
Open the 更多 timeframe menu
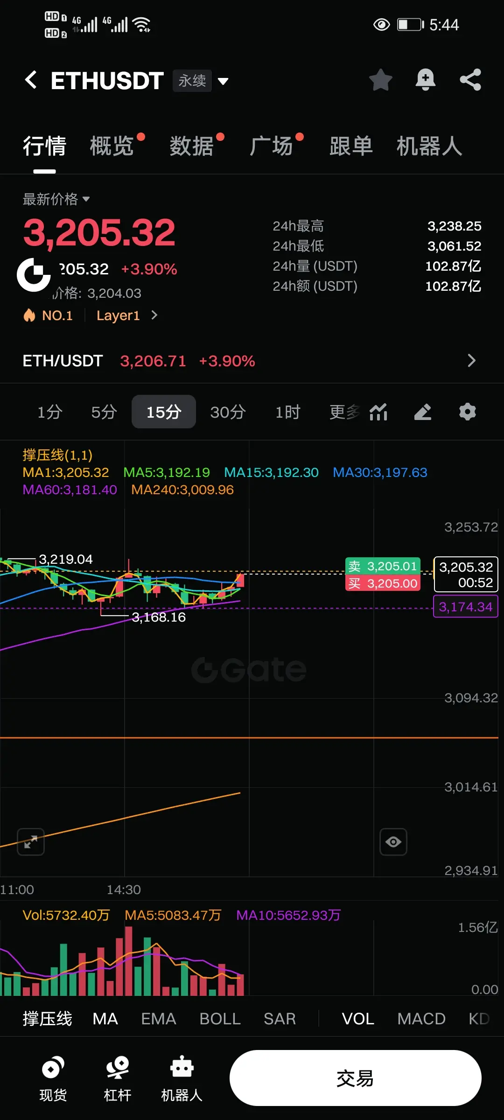click(344, 412)
